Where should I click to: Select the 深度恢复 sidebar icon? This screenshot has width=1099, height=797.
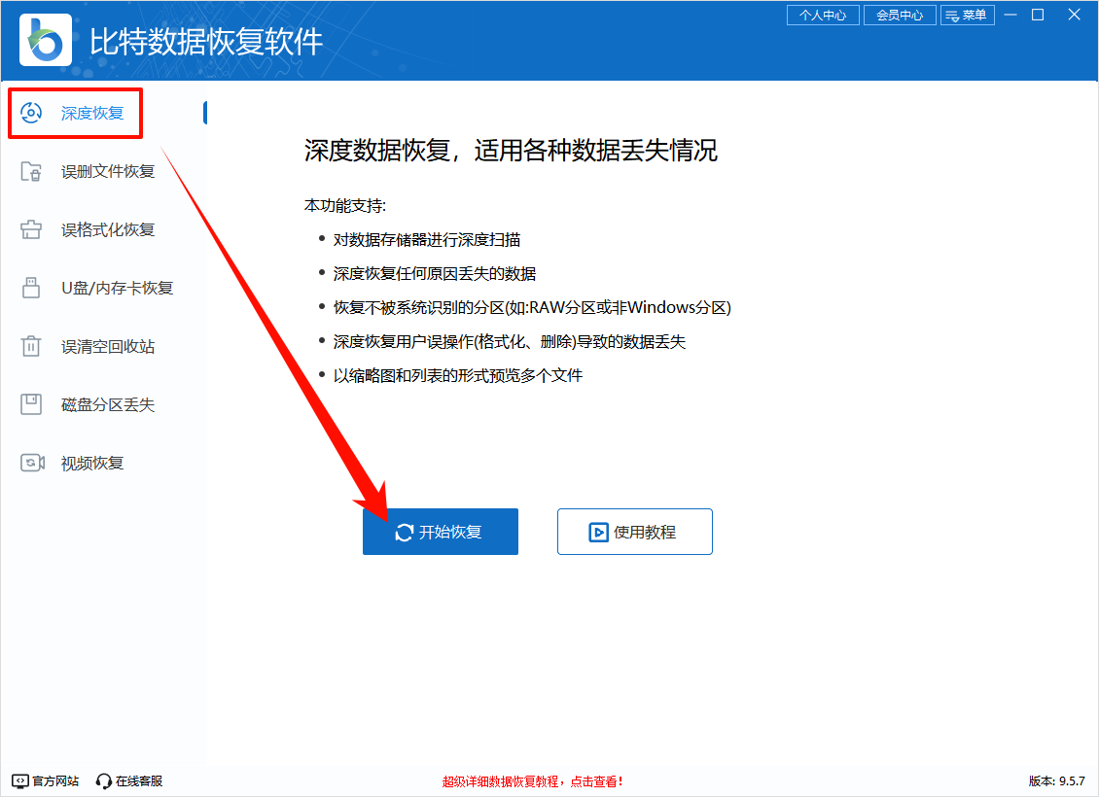[x=31, y=113]
